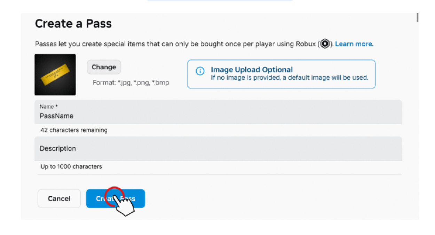Click into the Description text field
Viewport: 435px width, 235px height.
pos(218,148)
